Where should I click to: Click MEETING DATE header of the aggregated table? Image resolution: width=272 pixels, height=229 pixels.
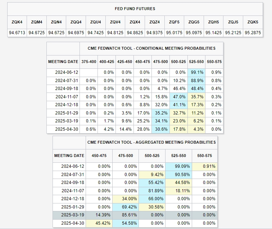pos(69,156)
